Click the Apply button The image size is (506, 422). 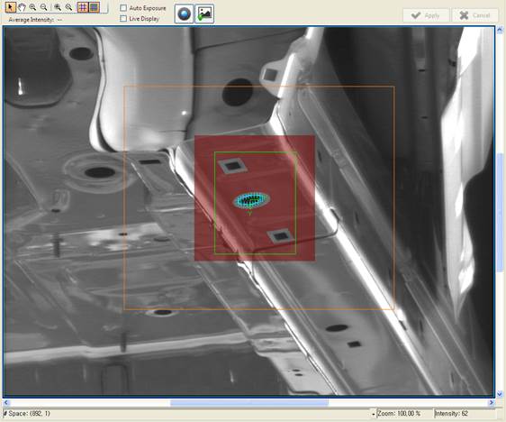[426, 15]
